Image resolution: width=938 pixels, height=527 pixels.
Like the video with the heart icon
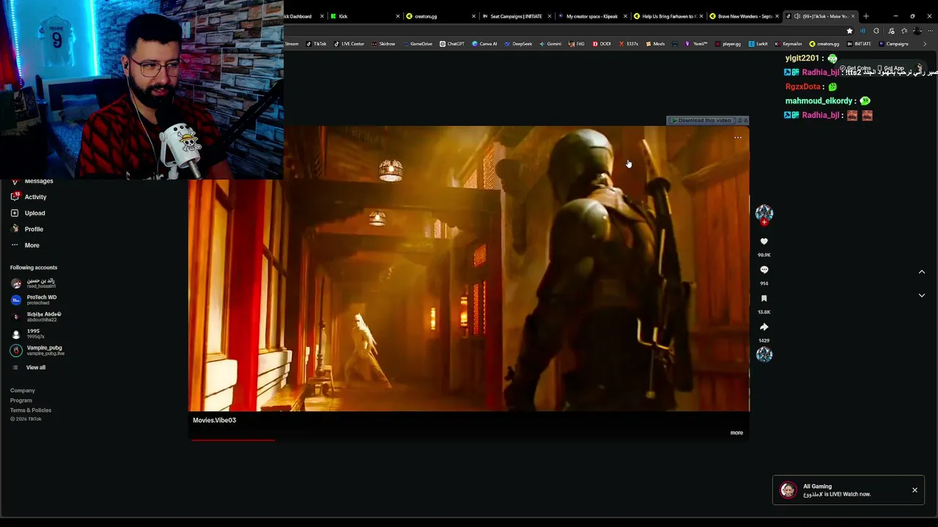click(x=764, y=242)
